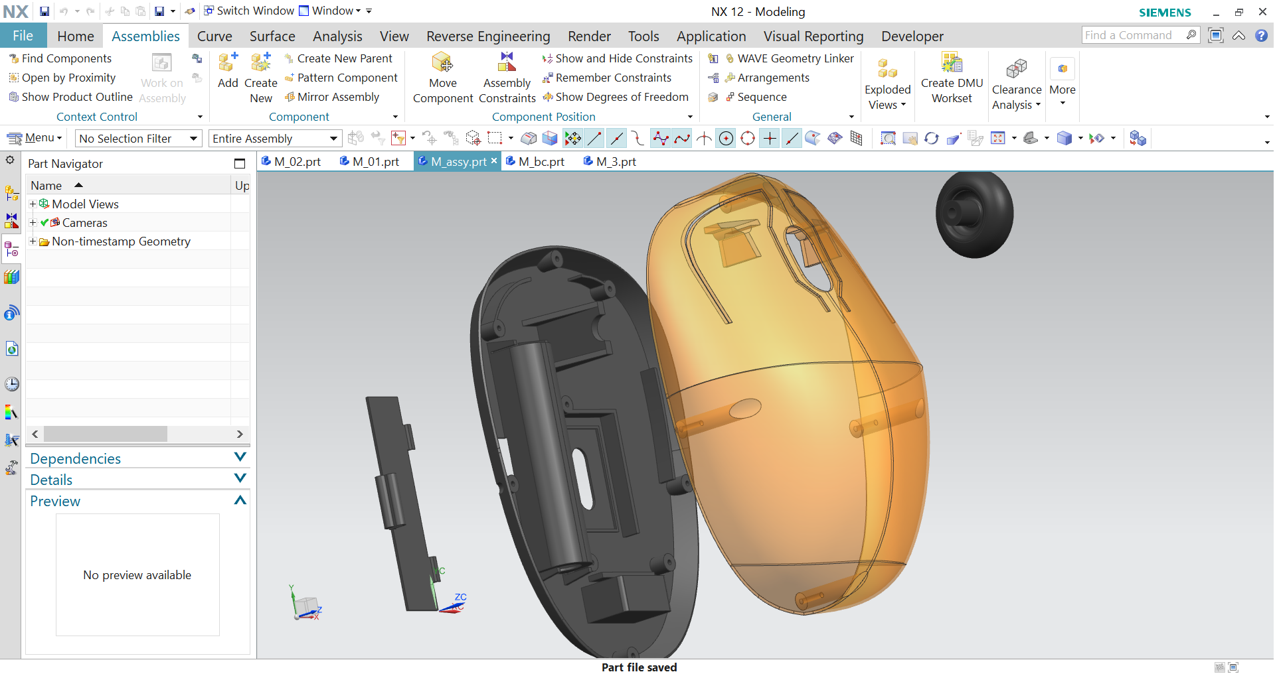1275x674 pixels.
Task: Toggle the Existing Point snap option
Action: 770,138
